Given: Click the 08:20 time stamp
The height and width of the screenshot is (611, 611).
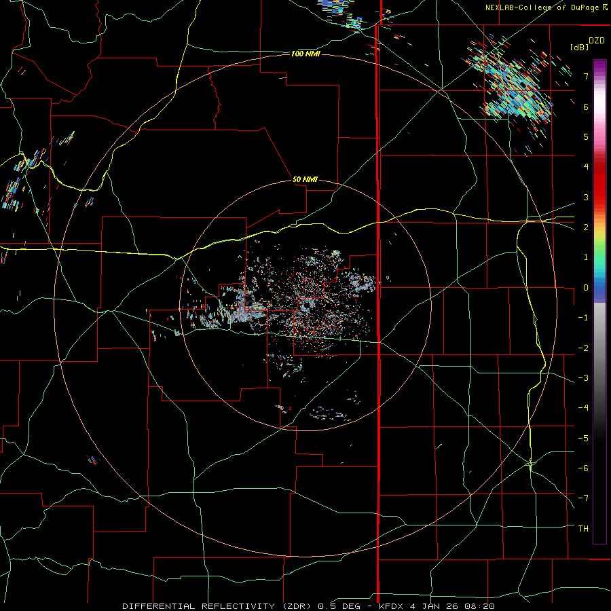Looking at the screenshot, I should pos(480,606).
